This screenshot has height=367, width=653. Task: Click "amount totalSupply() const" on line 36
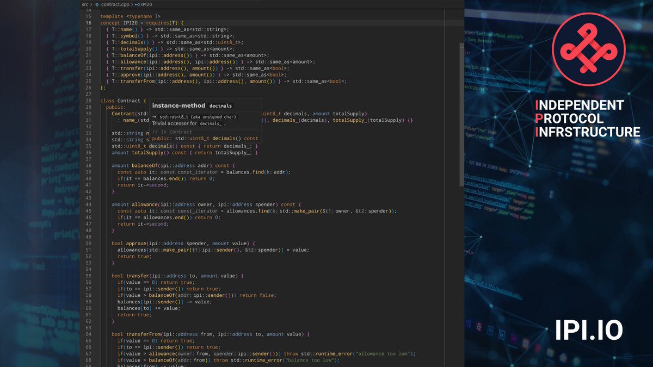[x=149, y=152]
